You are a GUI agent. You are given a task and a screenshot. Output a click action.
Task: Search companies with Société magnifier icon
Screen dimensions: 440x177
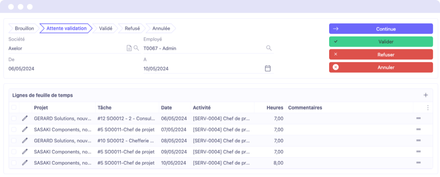(136, 48)
